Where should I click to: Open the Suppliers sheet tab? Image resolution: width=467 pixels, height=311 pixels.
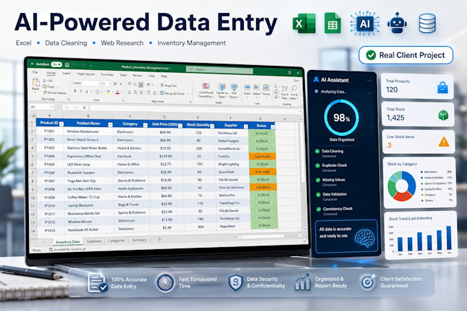(94, 241)
